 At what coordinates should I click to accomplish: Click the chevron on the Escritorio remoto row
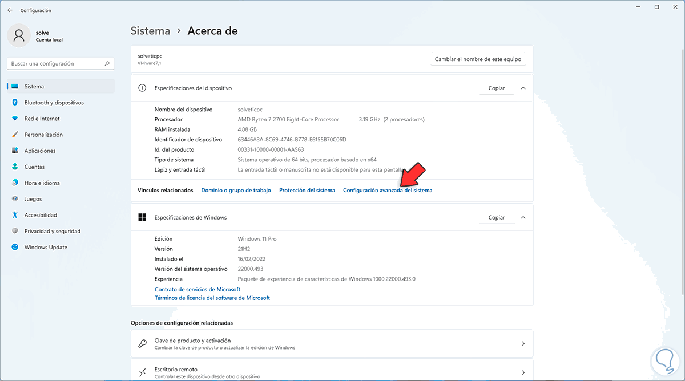coord(523,372)
